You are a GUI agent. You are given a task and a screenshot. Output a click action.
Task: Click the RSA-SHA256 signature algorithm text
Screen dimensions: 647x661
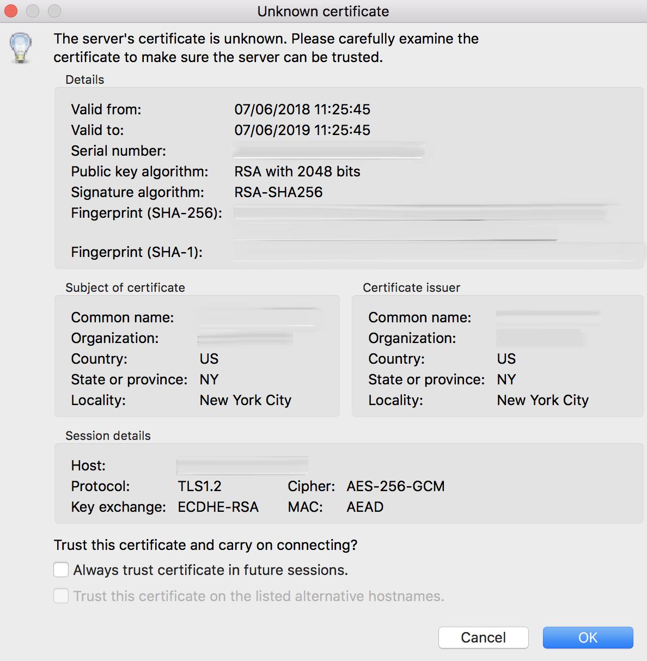coord(278,192)
